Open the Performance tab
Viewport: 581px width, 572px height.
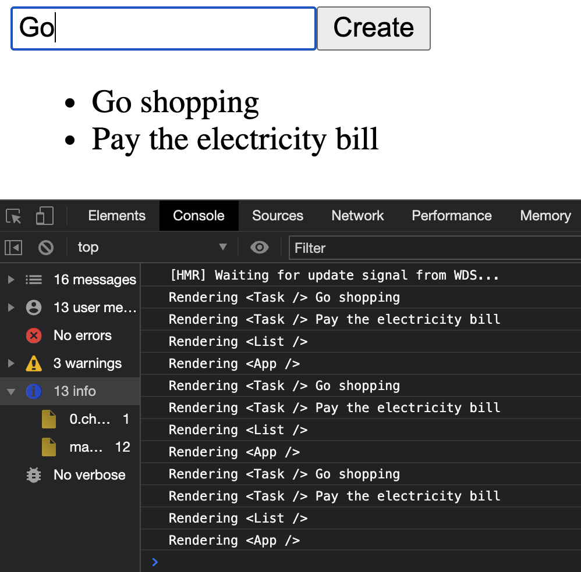(x=452, y=216)
